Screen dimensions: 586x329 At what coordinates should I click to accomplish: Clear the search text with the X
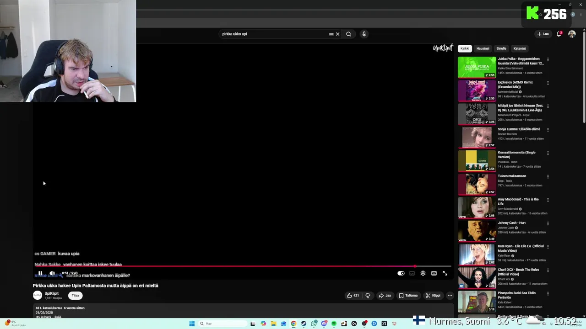[x=337, y=34]
